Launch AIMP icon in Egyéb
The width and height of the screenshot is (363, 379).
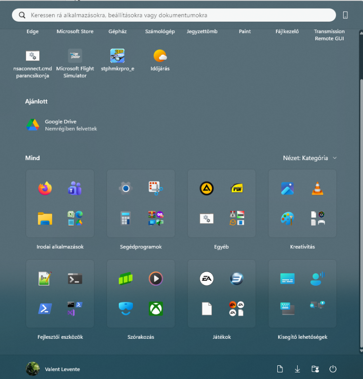[206, 188]
